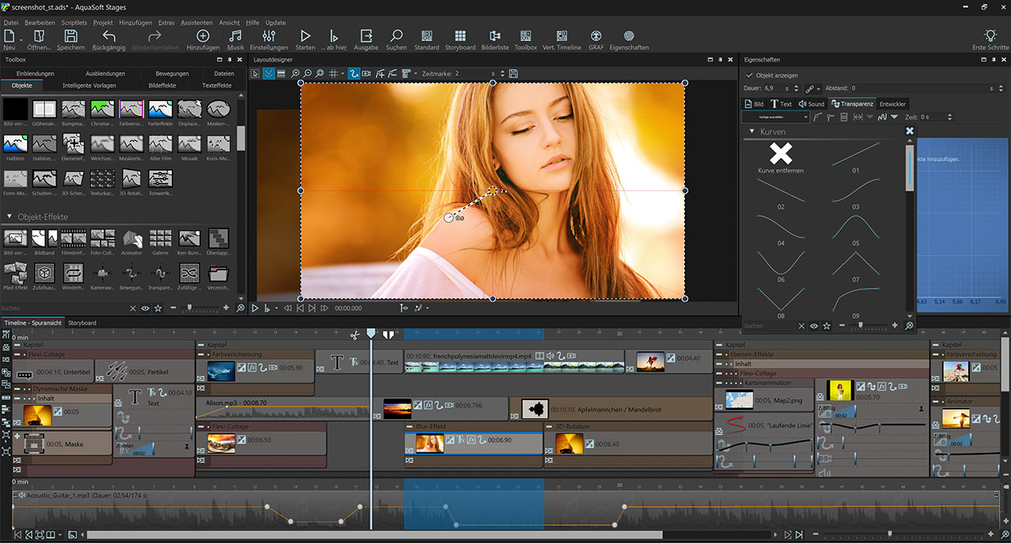The height and width of the screenshot is (544, 1011).
Task: Clear the Toolbox search field
Action: pos(131,308)
